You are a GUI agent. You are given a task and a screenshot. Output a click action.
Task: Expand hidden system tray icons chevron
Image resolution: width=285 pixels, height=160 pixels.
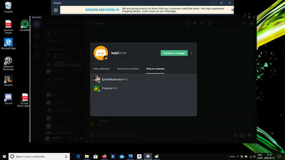pos(237,156)
